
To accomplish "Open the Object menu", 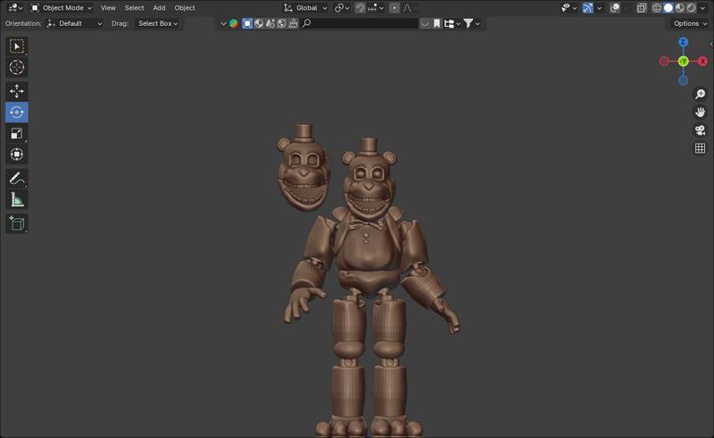I will pyautogui.click(x=185, y=8).
